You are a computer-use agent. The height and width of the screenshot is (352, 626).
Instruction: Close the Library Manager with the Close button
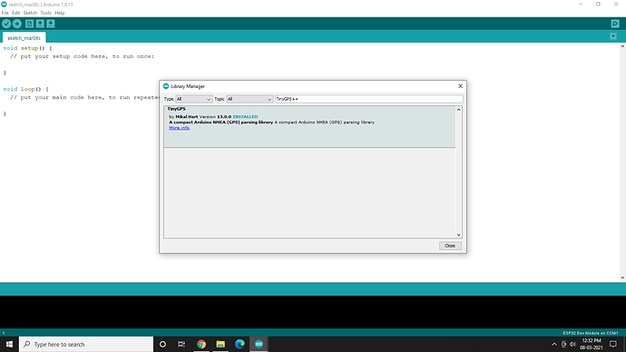450,246
